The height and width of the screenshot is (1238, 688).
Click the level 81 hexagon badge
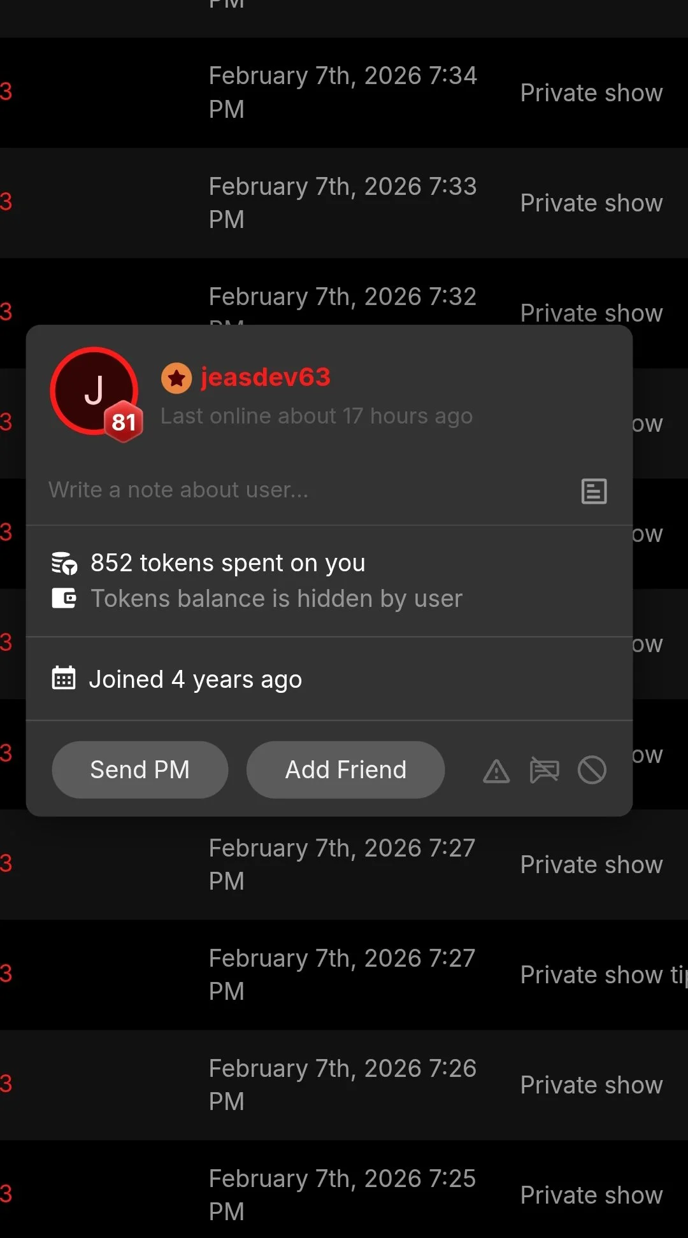click(124, 422)
